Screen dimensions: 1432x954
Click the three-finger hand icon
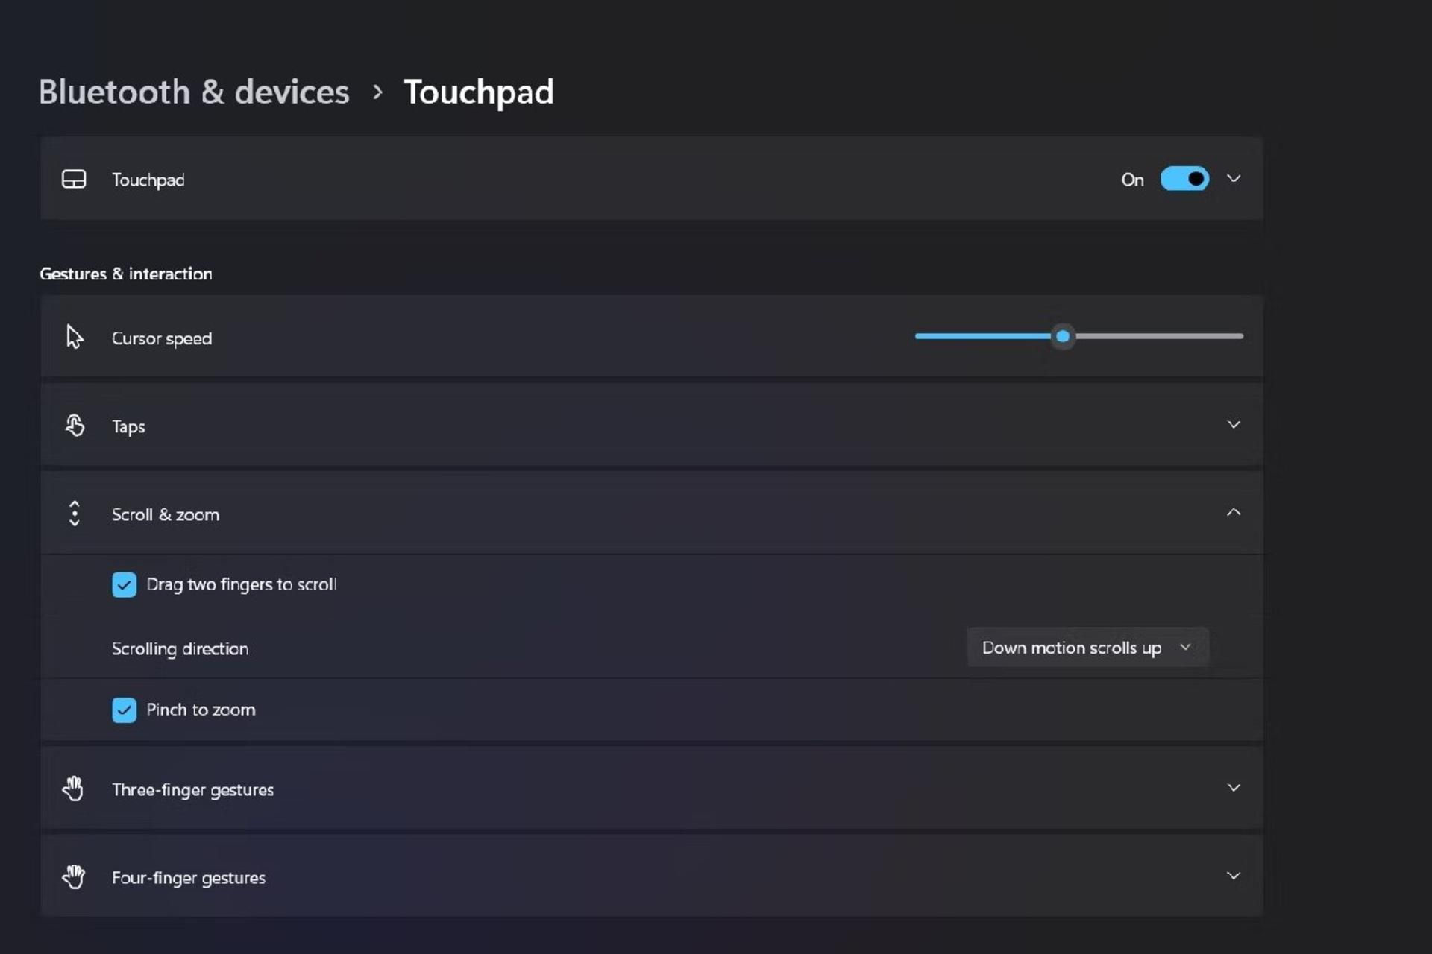pos(73,789)
